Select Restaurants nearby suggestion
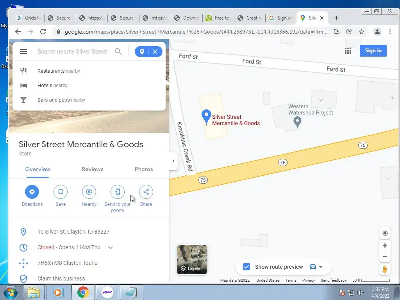The image size is (400, 300). (x=89, y=71)
